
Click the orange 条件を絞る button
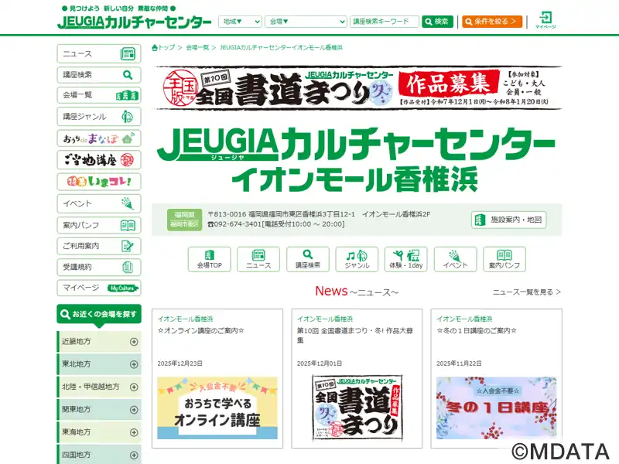coord(492,22)
